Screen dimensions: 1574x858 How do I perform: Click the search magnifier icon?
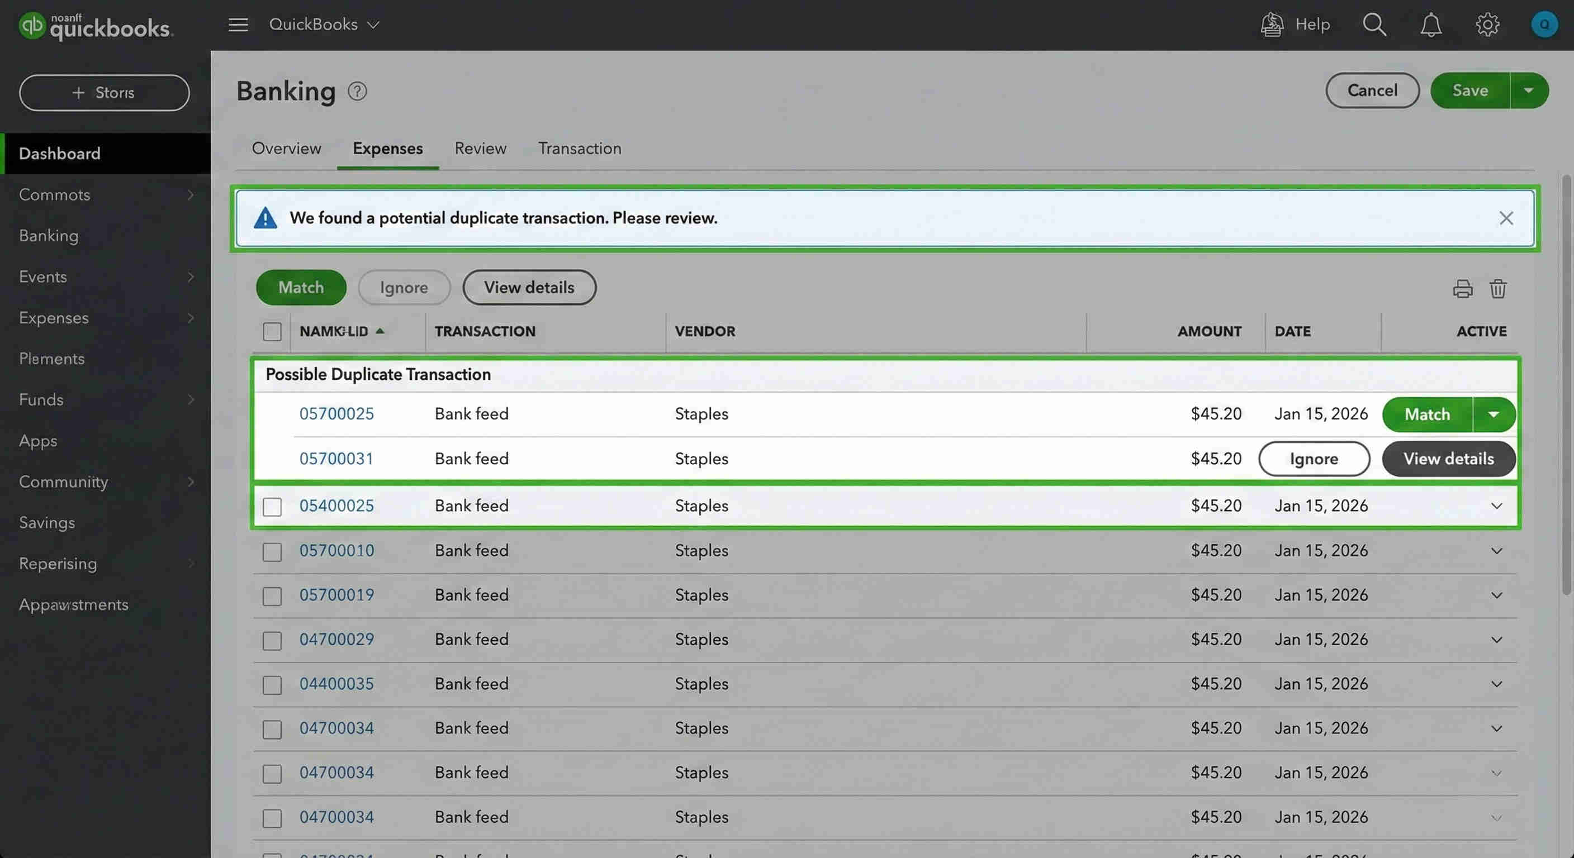1374,25
